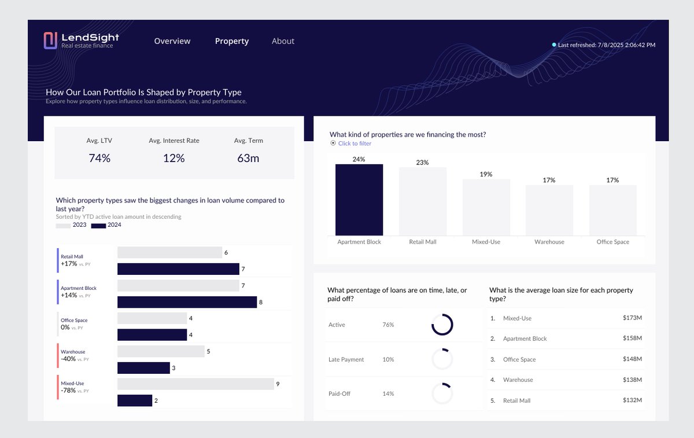This screenshot has width=694, height=438.
Task: Click the 2024 legend swatch
Action: (x=98, y=226)
